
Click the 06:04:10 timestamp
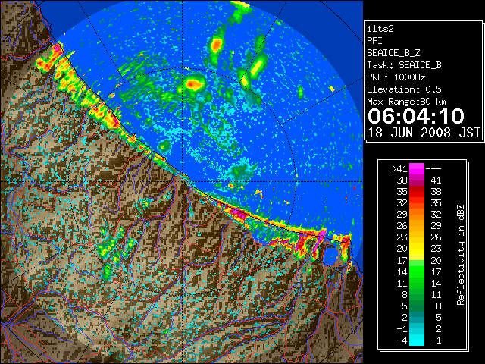coord(416,116)
